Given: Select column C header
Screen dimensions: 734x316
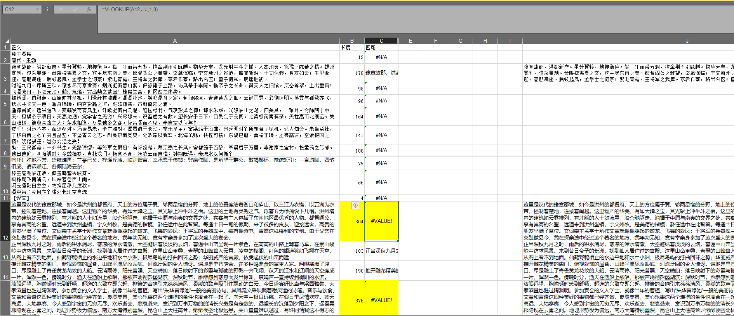Looking at the screenshot, I should coord(381,41).
